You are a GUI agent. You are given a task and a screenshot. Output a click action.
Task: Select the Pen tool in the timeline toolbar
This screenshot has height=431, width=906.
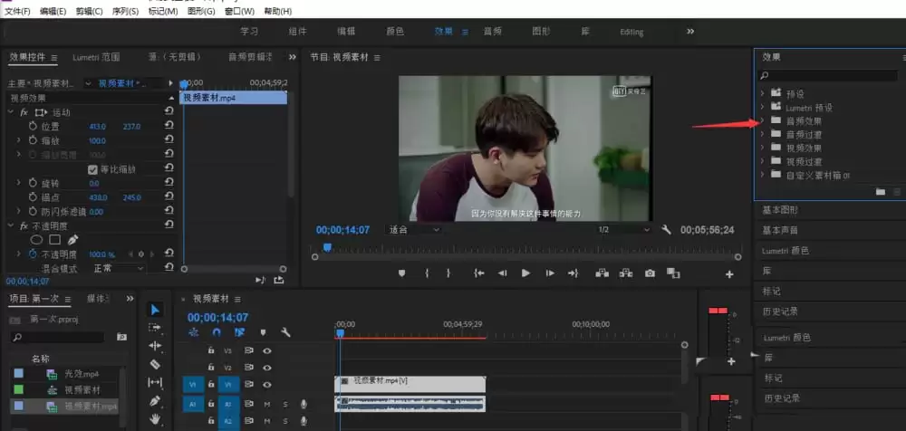(x=154, y=401)
